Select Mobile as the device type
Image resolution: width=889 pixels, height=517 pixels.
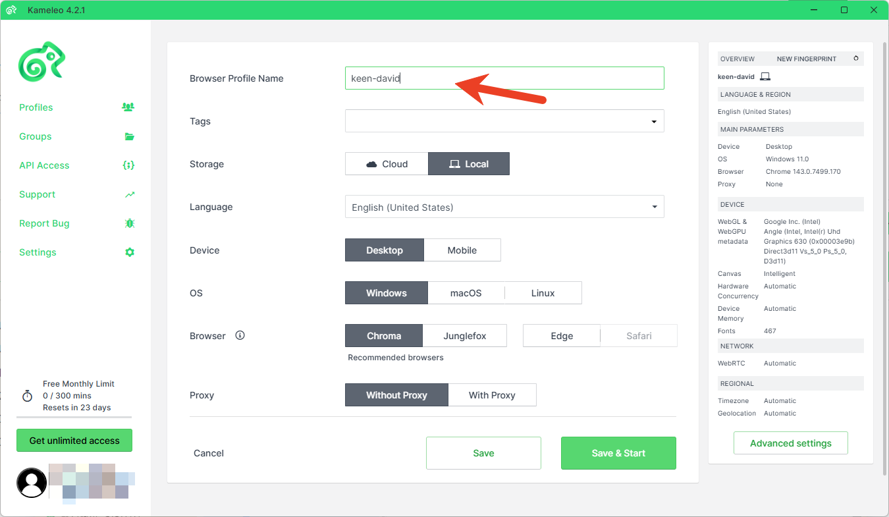(462, 250)
